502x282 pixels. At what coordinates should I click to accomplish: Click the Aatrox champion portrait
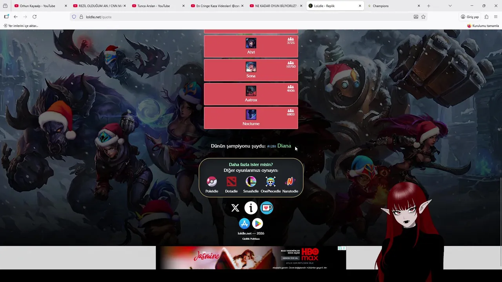251,91
